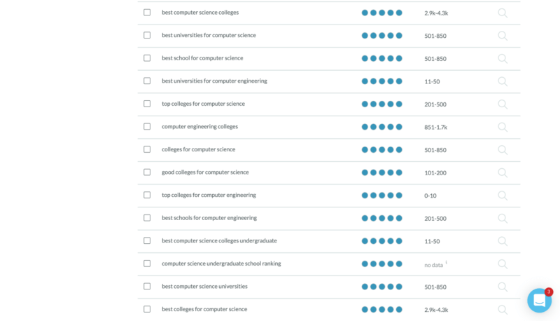Click magnifier for 'good colleges for computer science'
Viewport: 560px width, 321px height.
pos(502,172)
